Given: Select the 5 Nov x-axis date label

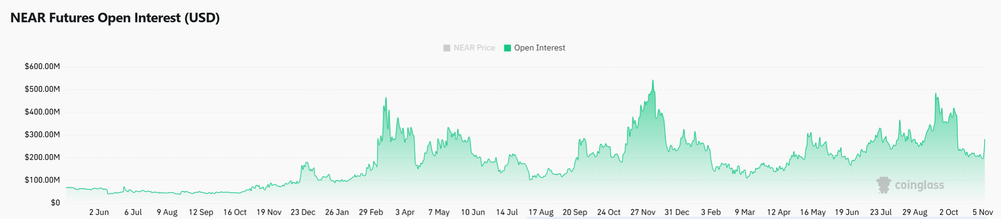Looking at the screenshot, I should tap(982, 212).
